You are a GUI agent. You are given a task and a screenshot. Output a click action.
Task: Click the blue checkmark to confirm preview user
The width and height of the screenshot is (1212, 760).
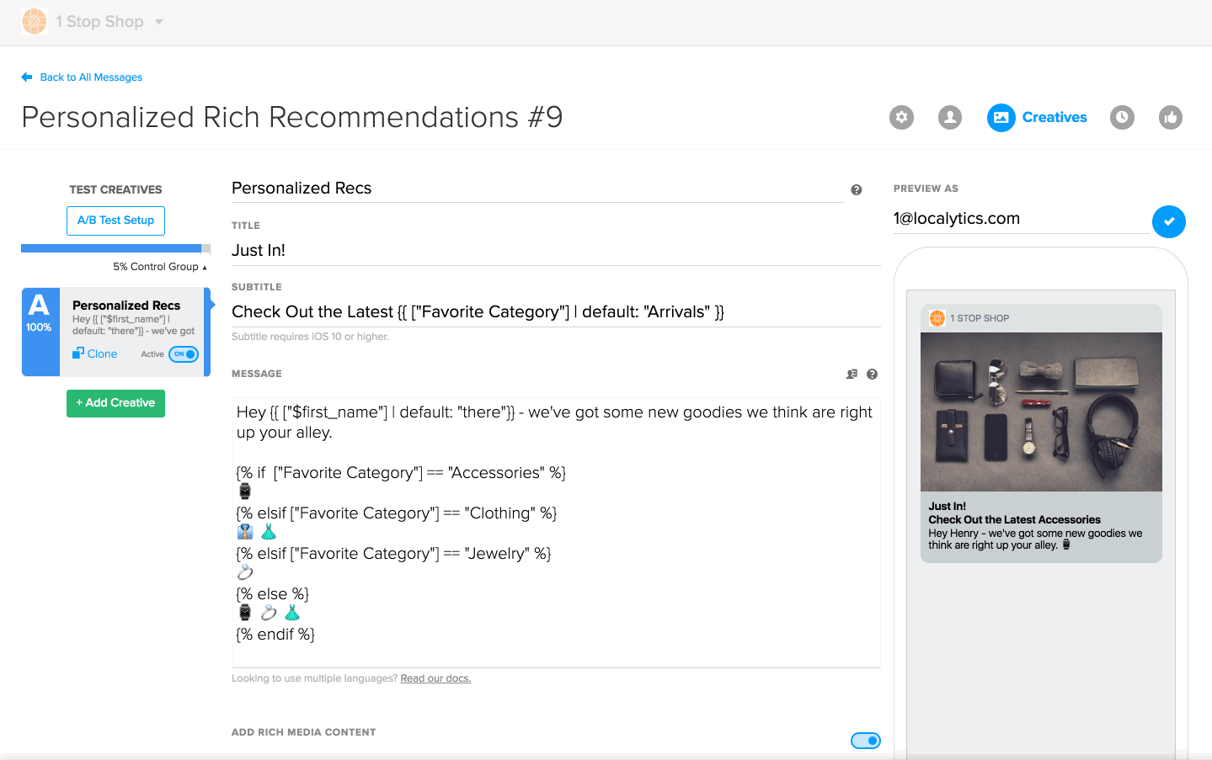(x=1168, y=221)
